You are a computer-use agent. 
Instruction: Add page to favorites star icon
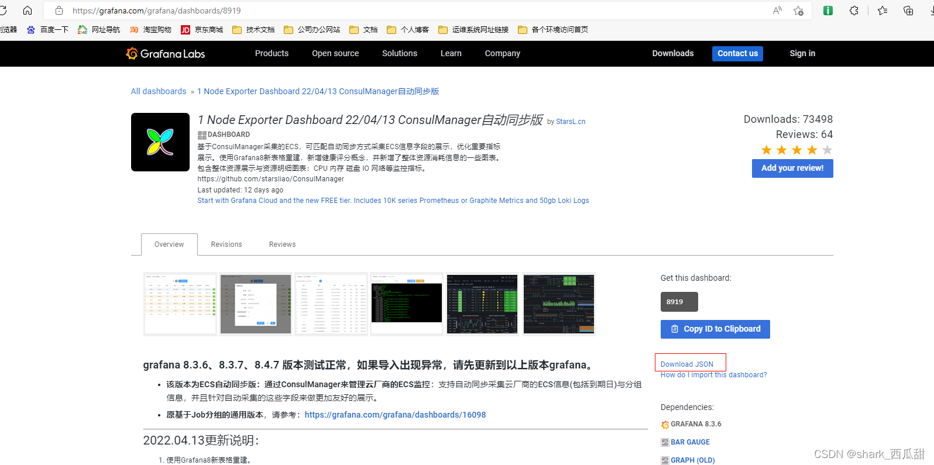point(798,11)
